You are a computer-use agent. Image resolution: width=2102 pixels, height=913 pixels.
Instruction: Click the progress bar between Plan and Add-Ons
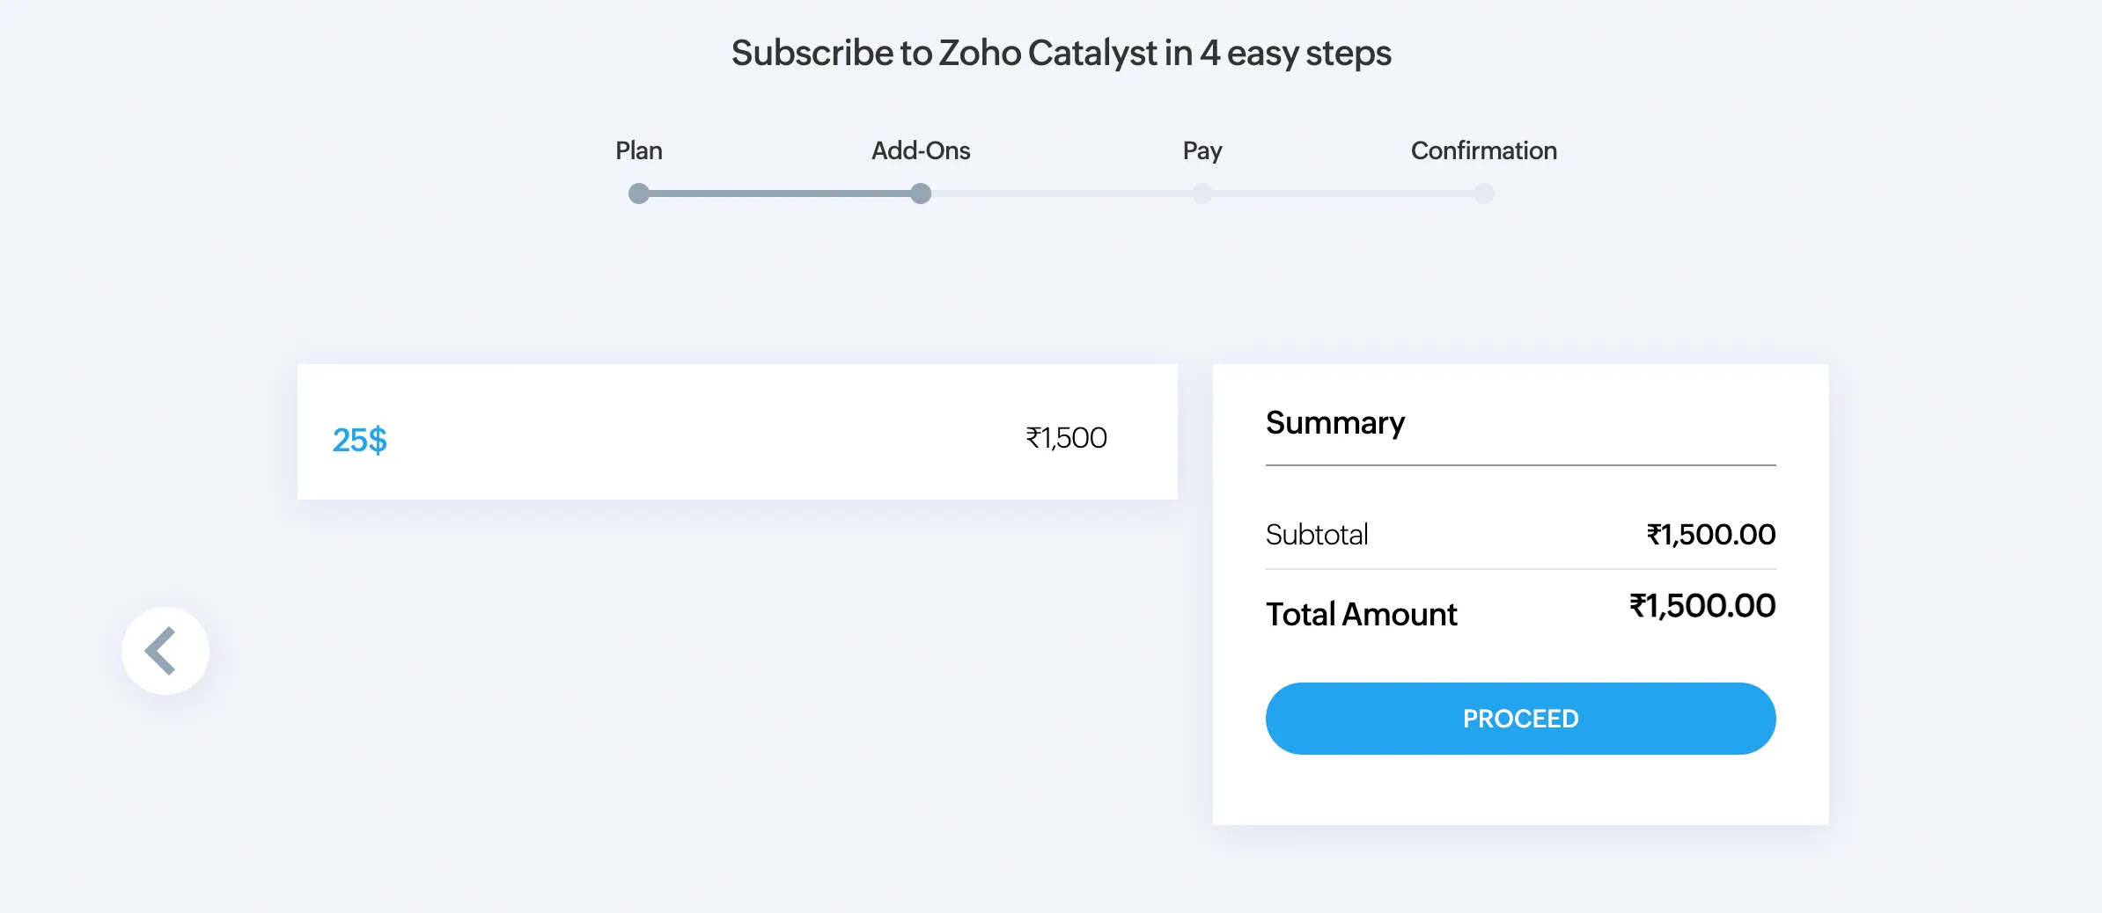[x=780, y=194]
